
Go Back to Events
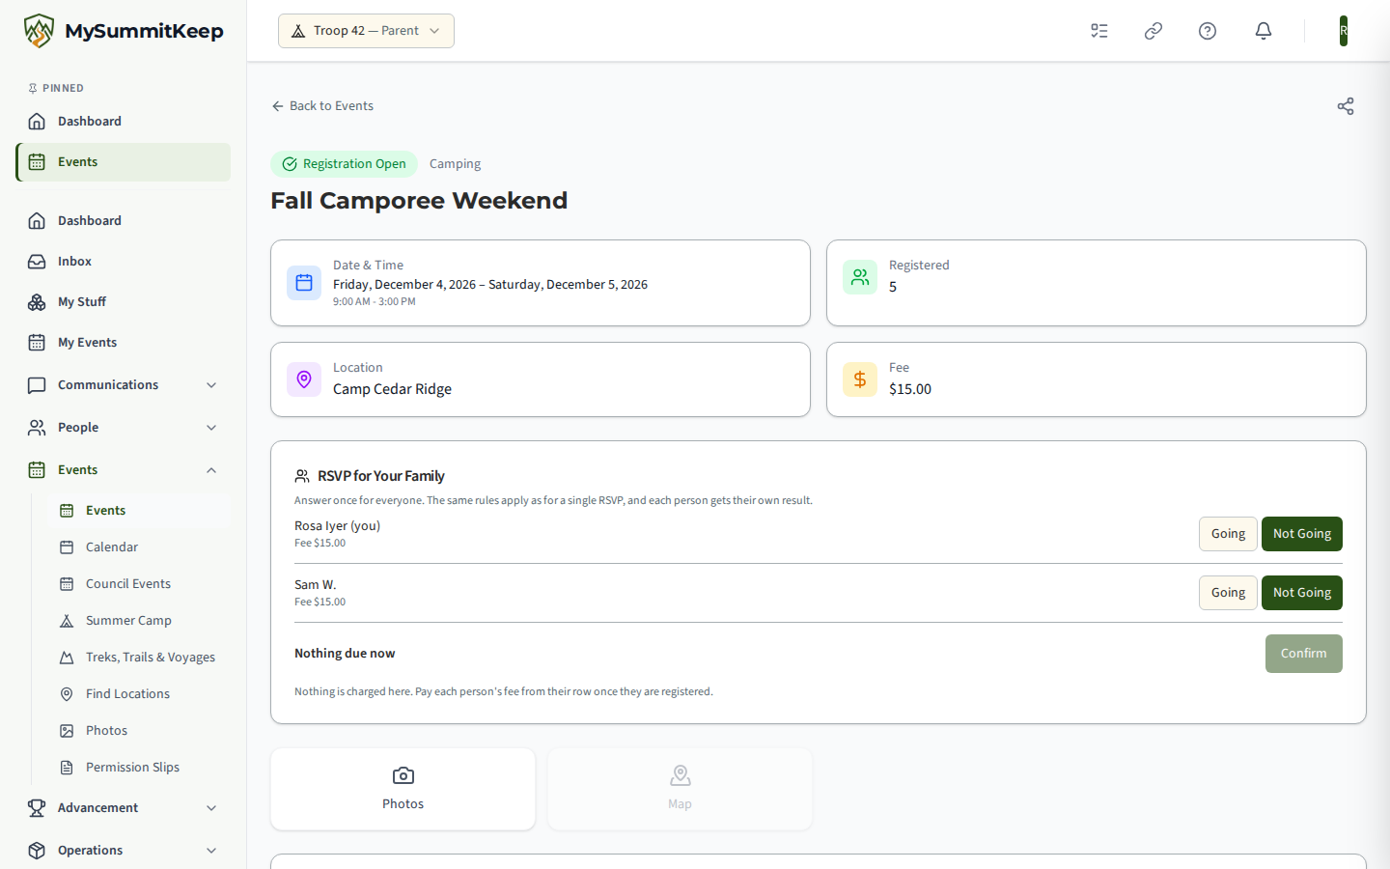[x=322, y=106]
